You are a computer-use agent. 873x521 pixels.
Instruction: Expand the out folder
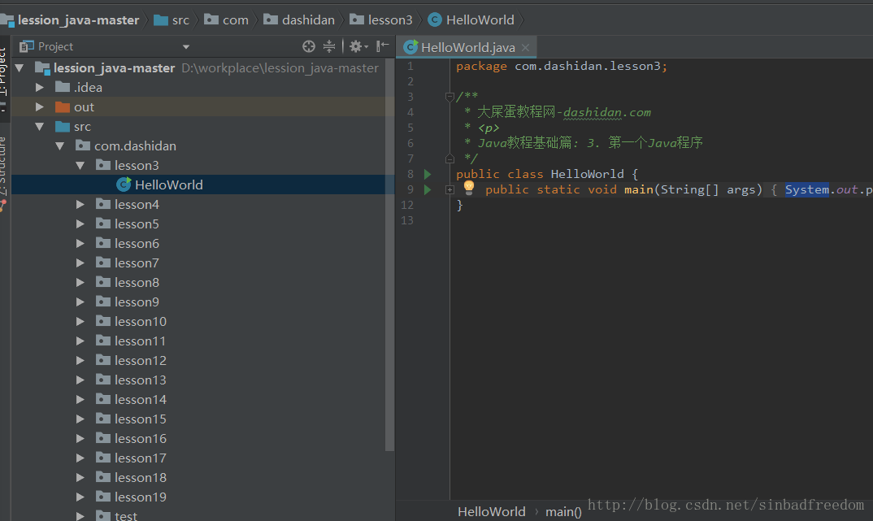click(40, 106)
